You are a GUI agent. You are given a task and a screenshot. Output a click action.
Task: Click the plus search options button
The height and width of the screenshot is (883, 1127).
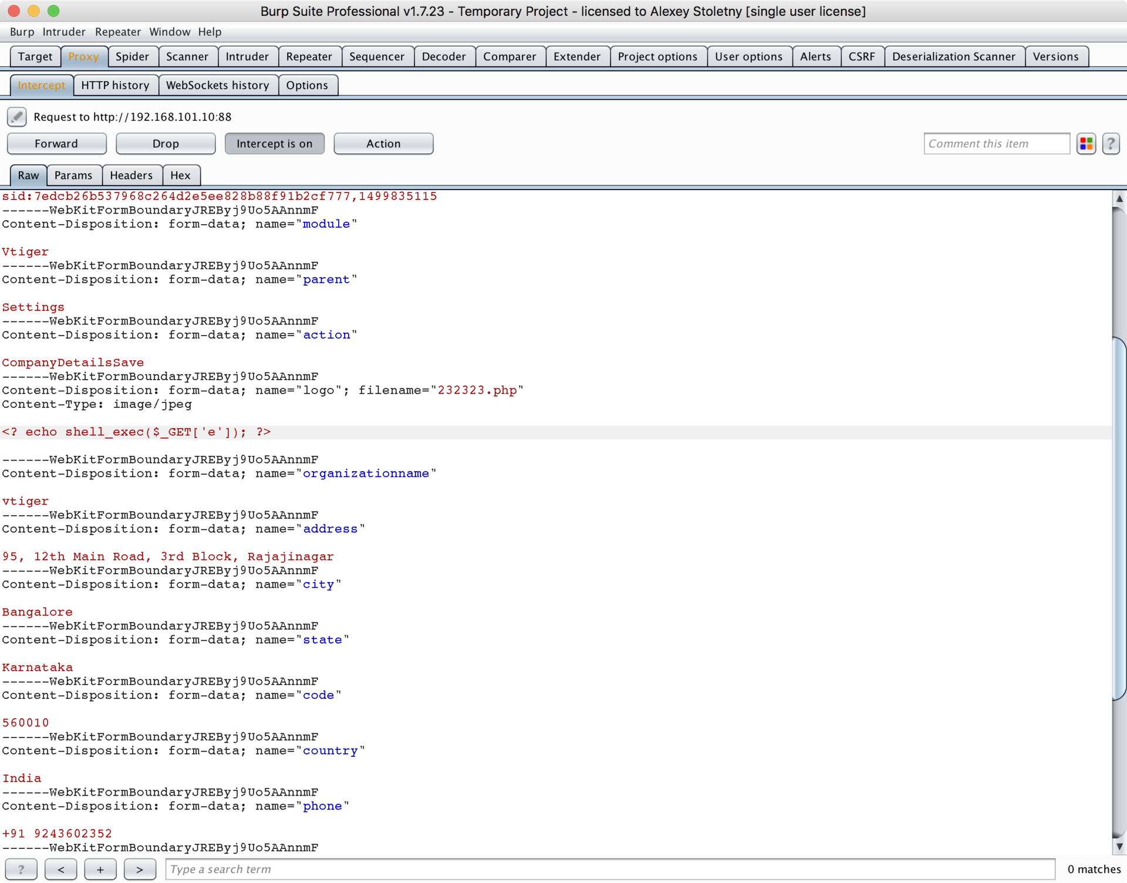click(x=100, y=869)
